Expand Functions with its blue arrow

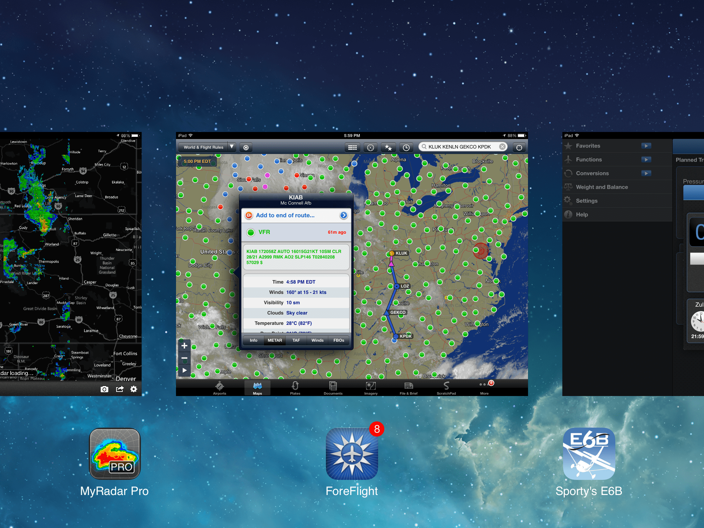click(x=646, y=159)
